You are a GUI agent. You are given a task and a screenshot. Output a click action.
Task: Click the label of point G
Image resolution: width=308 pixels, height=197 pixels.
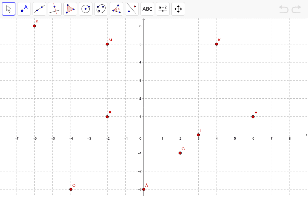point(183,149)
